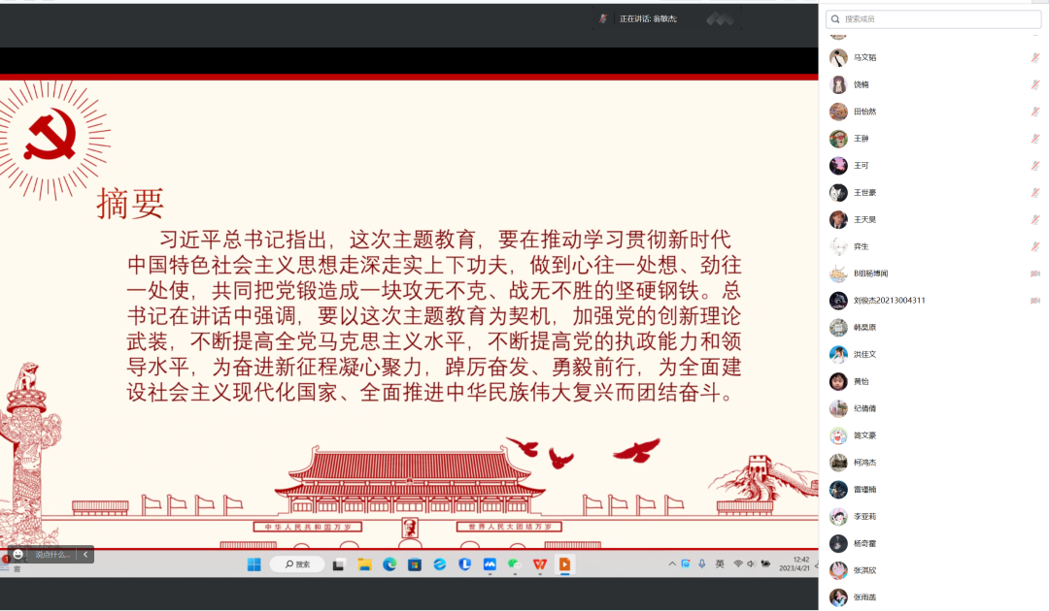Click 张雨茜's avatar in the member list
This screenshot has height=611, width=1049.
(x=838, y=597)
